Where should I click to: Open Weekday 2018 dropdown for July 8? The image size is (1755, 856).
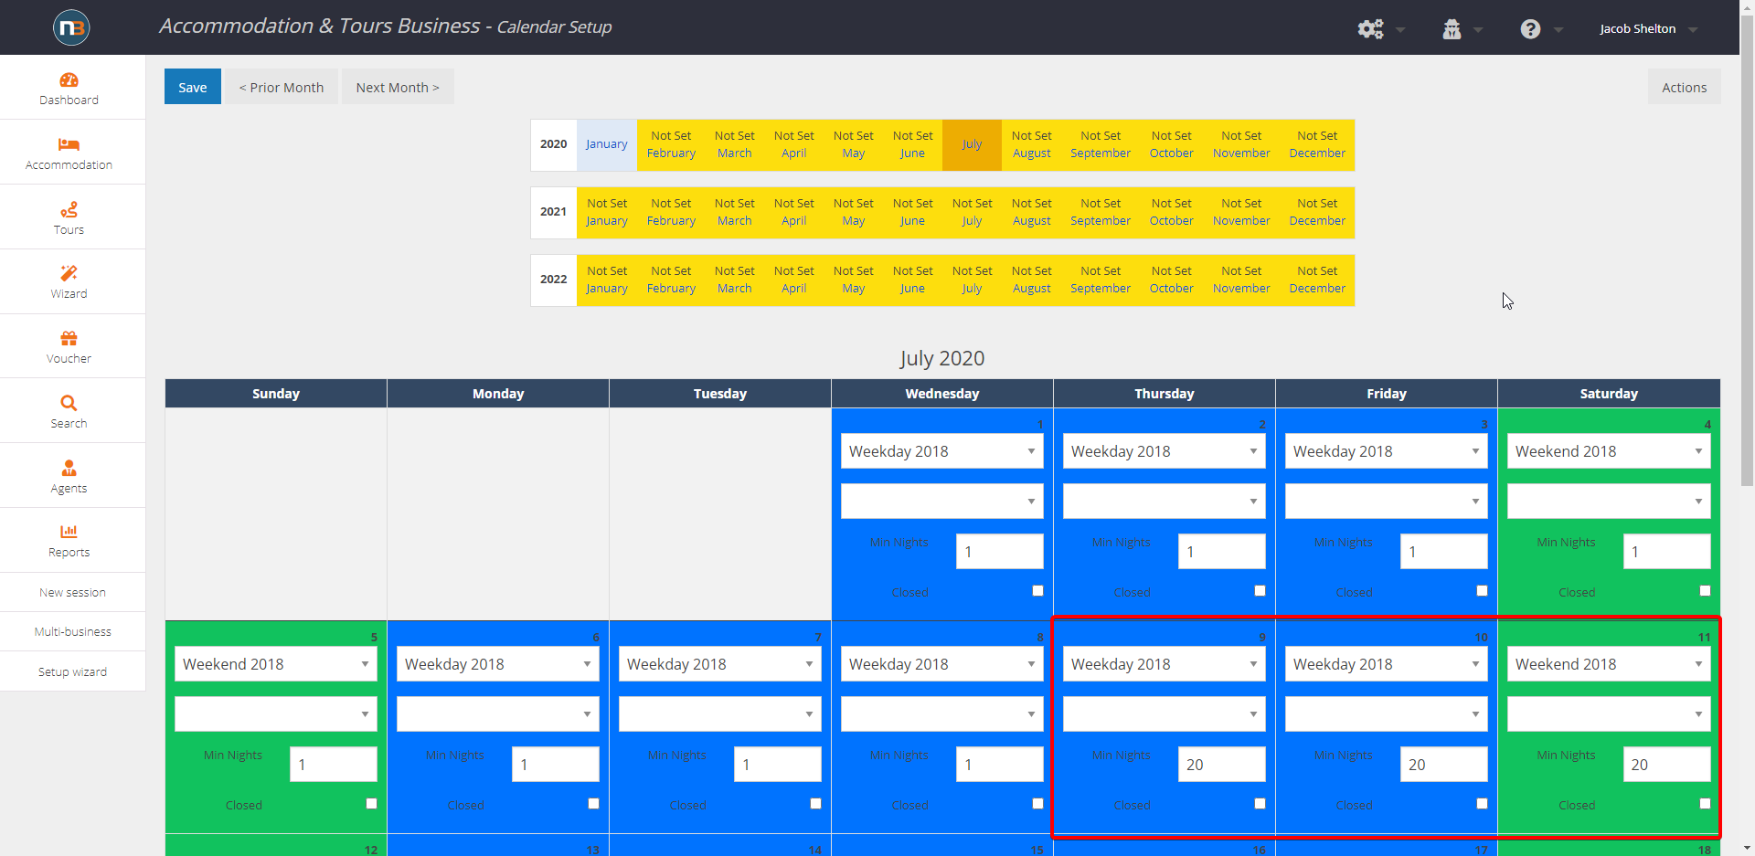click(941, 664)
